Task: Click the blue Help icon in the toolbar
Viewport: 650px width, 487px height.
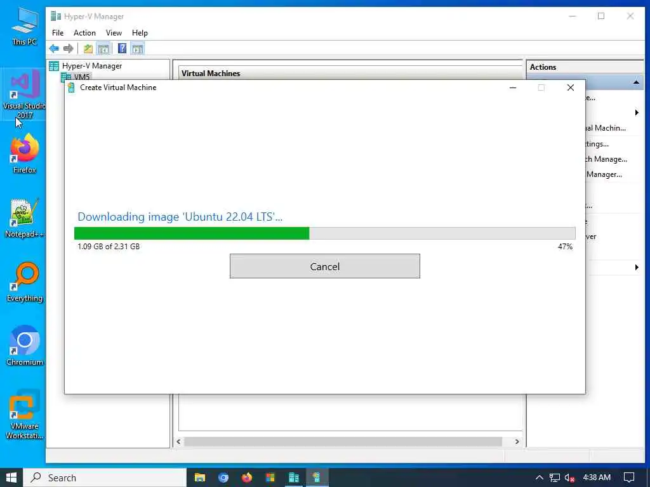Action: (x=122, y=48)
